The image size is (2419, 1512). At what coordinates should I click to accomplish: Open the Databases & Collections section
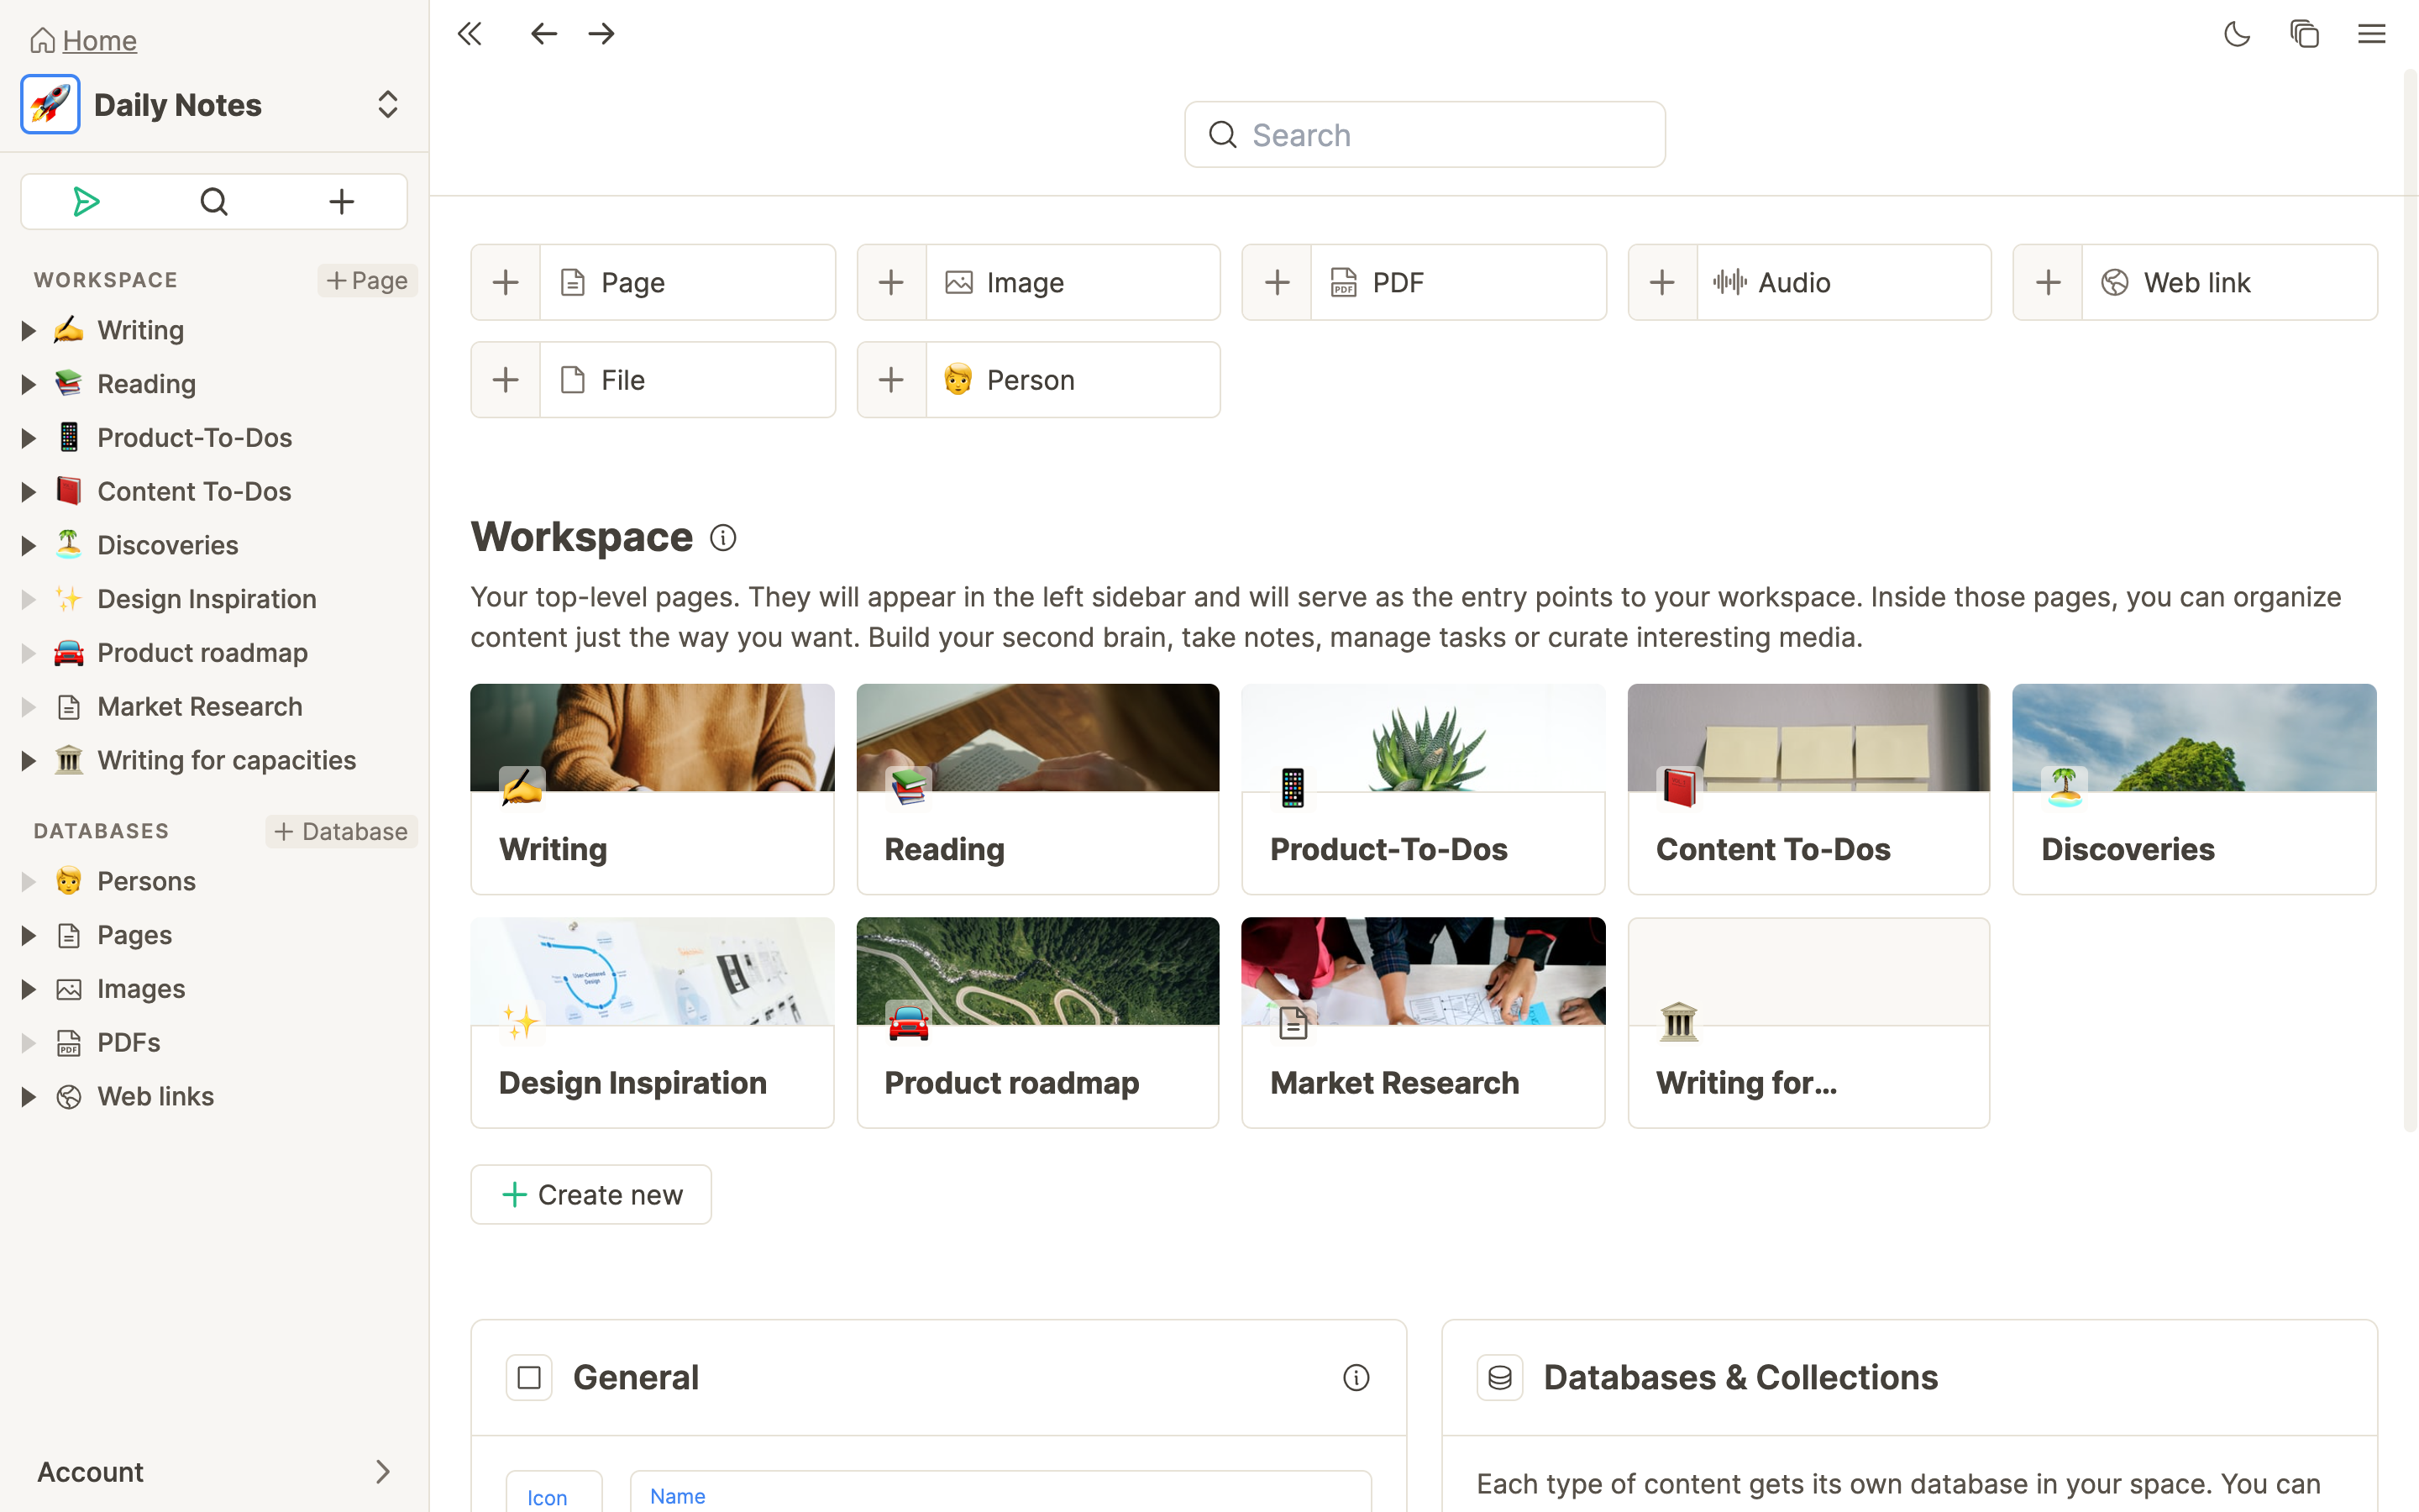(x=1741, y=1376)
